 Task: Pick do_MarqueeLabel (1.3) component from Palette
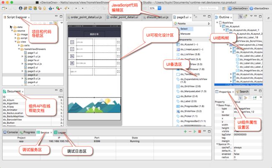(x=191, y=91)
